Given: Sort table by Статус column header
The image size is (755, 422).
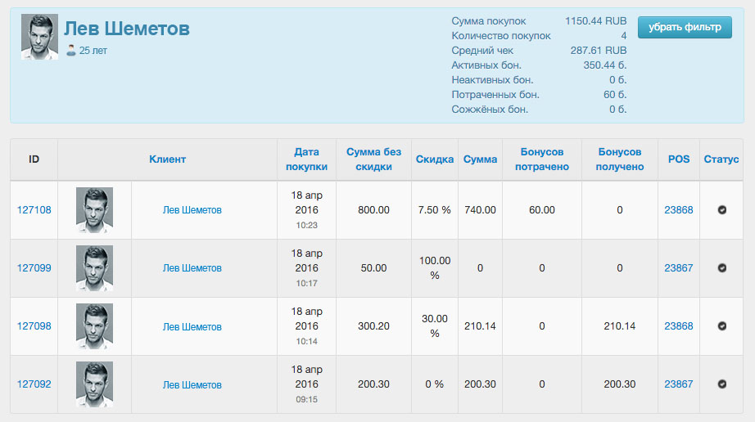Looking at the screenshot, I should pyautogui.click(x=721, y=159).
